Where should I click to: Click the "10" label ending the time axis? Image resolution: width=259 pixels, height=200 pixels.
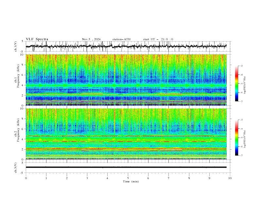click(230, 178)
